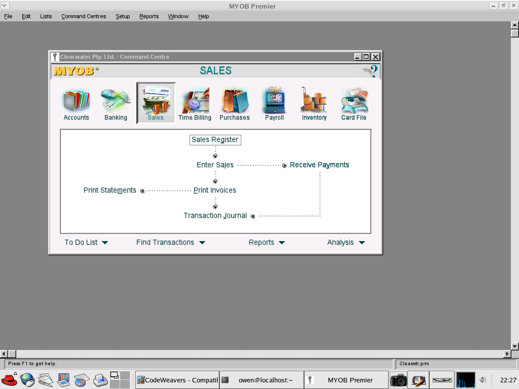Open Transaction Journal
The height and width of the screenshot is (389, 519).
(x=215, y=216)
